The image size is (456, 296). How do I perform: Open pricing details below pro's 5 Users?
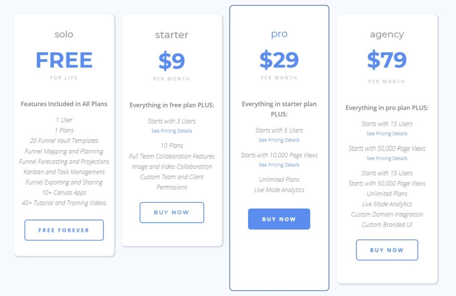[279, 140]
